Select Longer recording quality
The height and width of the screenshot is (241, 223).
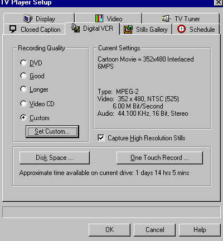pos(34,89)
